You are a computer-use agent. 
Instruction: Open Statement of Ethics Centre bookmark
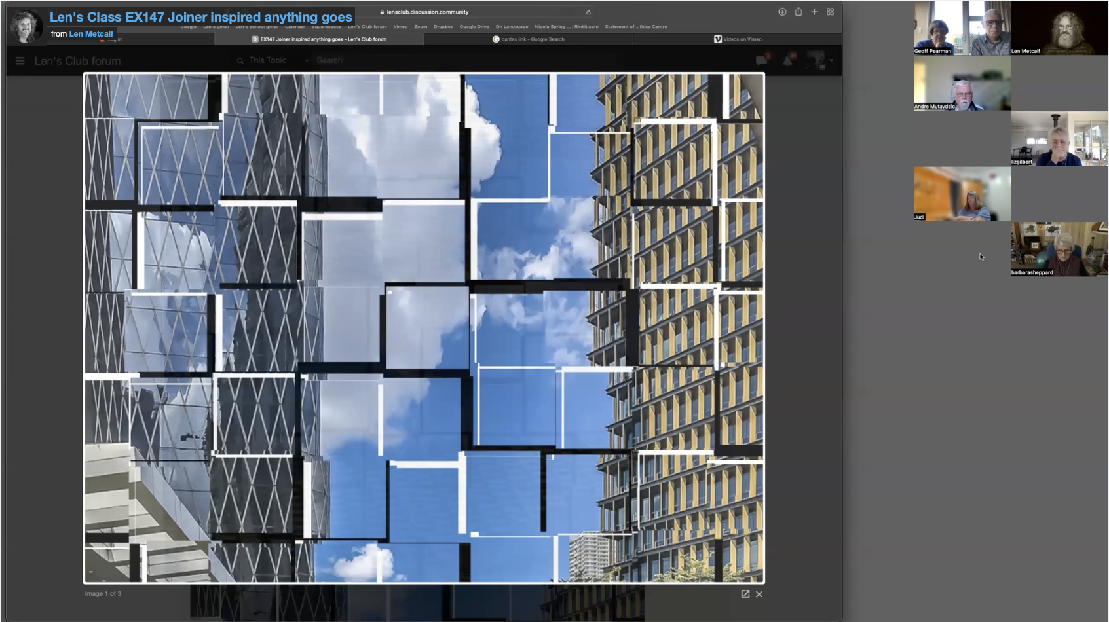[636, 27]
